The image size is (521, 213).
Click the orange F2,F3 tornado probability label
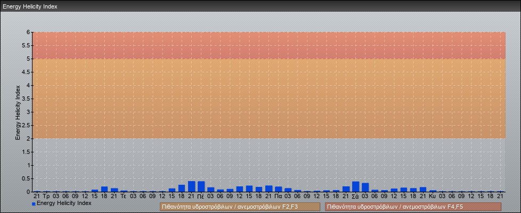(x=240, y=207)
